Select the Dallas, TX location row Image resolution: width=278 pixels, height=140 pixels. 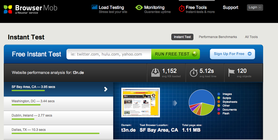click(58, 132)
